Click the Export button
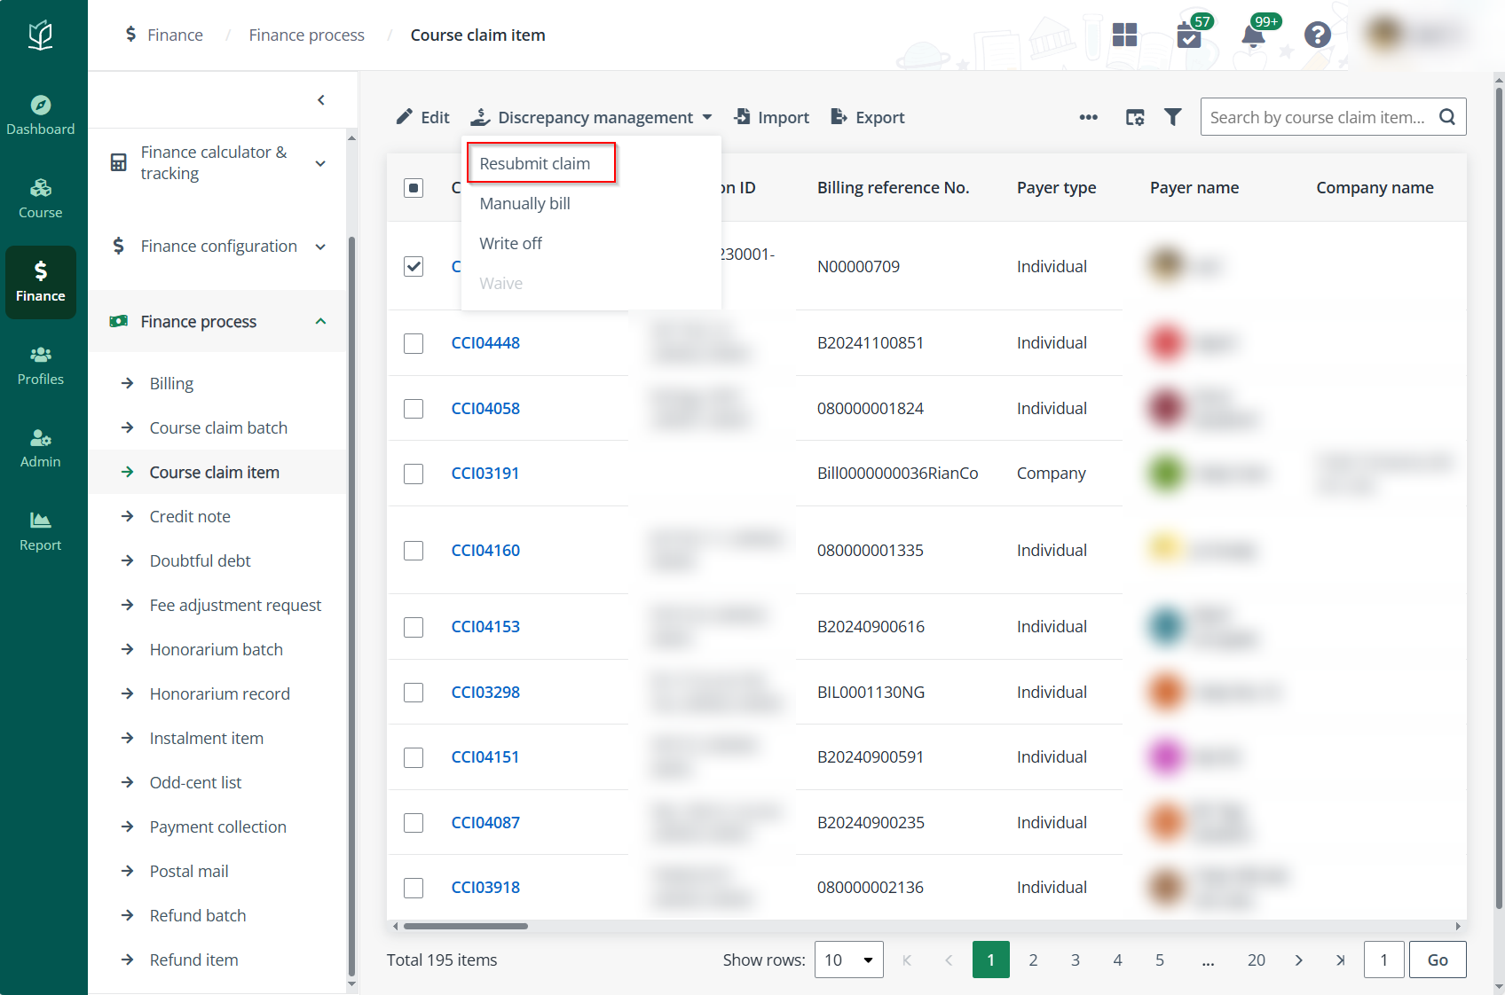1505x995 pixels. coord(867,117)
